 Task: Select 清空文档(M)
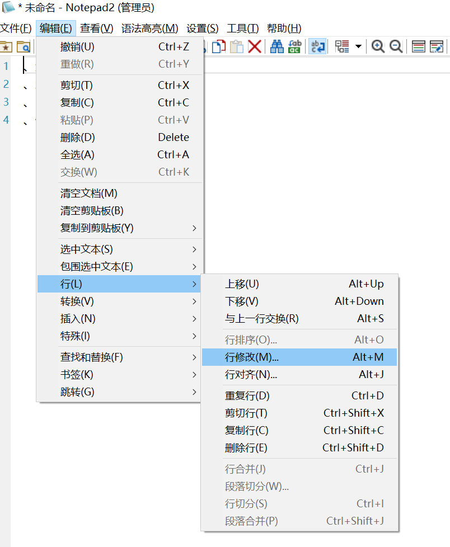pyautogui.click(x=120, y=194)
